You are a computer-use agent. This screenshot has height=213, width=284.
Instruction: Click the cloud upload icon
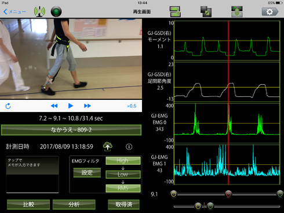[x=108, y=146]
